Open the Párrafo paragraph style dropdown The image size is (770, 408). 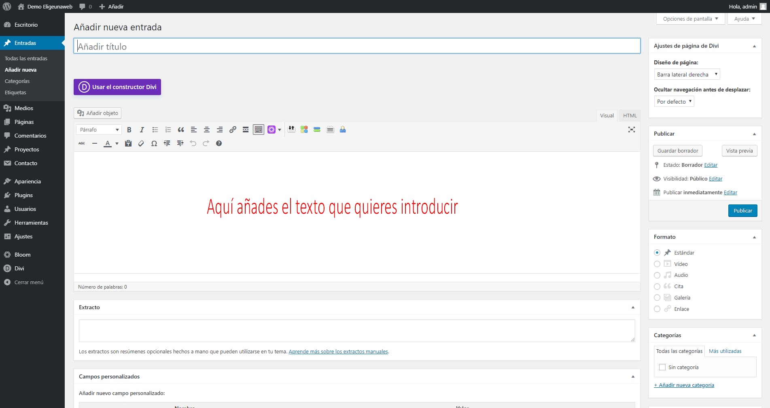click(99, 130)
